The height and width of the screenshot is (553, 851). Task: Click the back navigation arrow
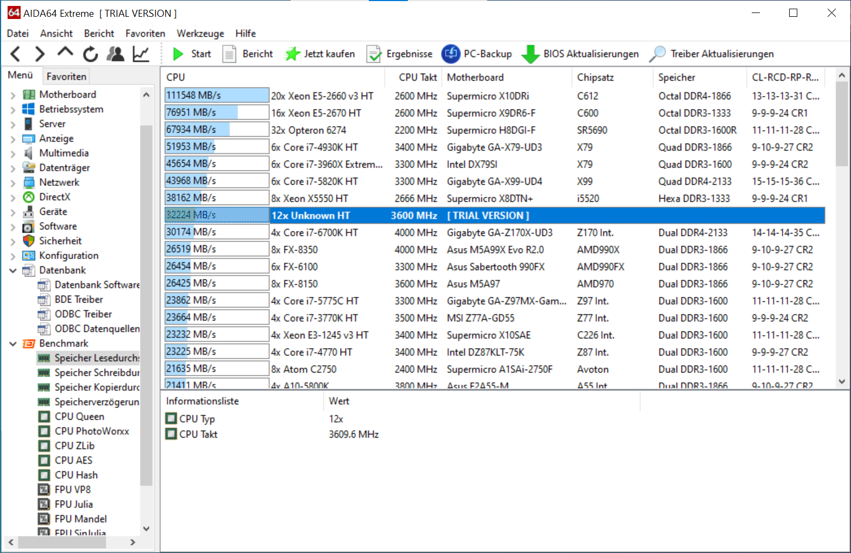(x=16, y=54)
